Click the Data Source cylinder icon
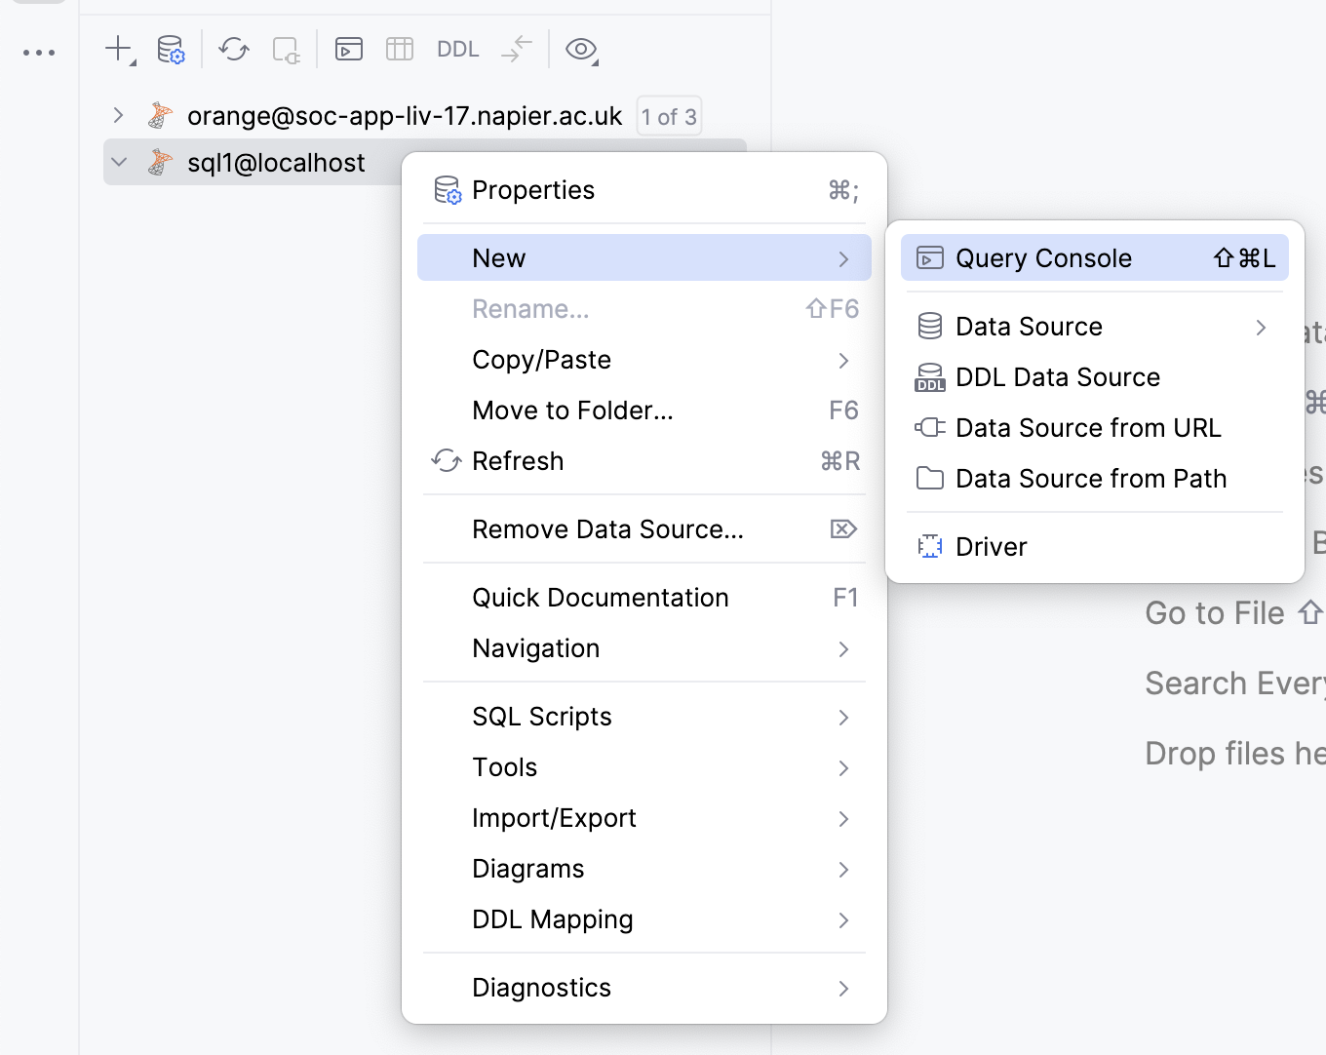The width and height of the screenshot is (1326, 1055). tap(930, 327)
